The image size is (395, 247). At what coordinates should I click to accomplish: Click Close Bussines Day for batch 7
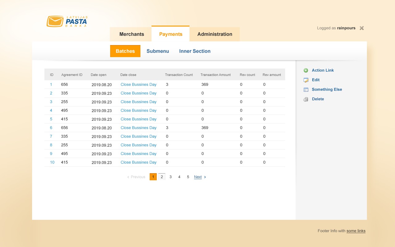click(139, 136)
